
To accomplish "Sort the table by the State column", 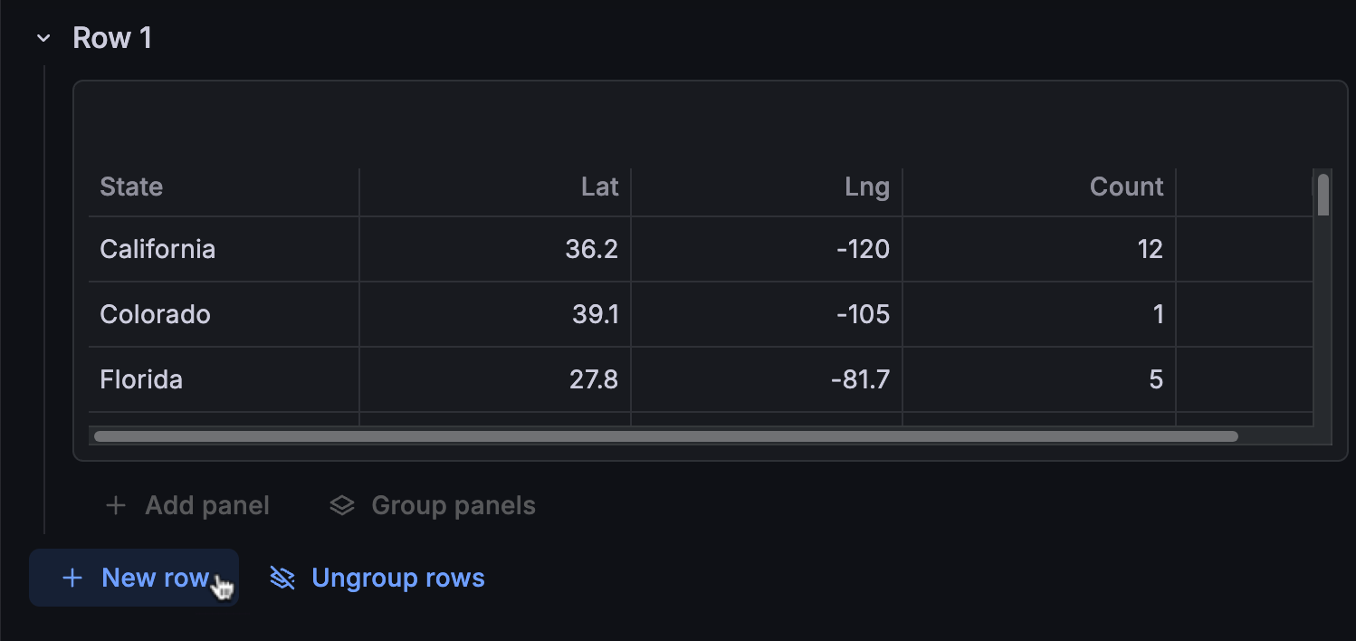I will [x=131, y=187].
